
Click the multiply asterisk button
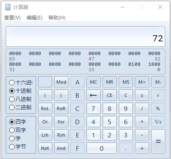(142, 122)
